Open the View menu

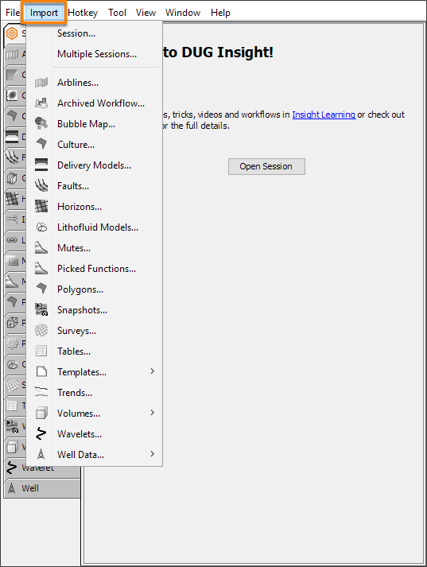click(x=146, y=13)
